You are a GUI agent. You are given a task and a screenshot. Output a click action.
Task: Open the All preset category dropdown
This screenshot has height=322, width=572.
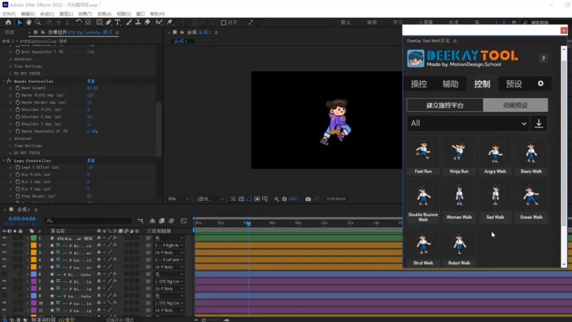coord(469,123)
